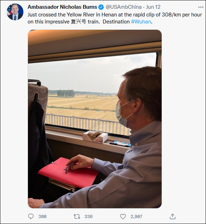Click the blue verified badge
The image size is (206, 224).
pos(101,7)
